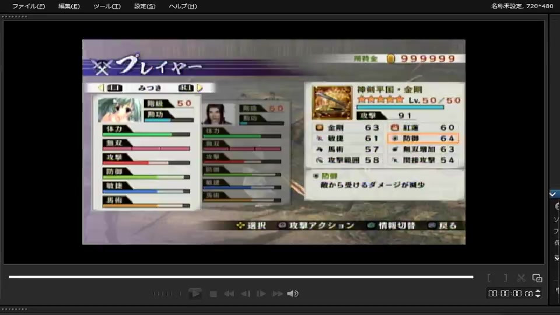Set the mark-out point with the ] bracket
560x315 pixels.
point(505,278)
